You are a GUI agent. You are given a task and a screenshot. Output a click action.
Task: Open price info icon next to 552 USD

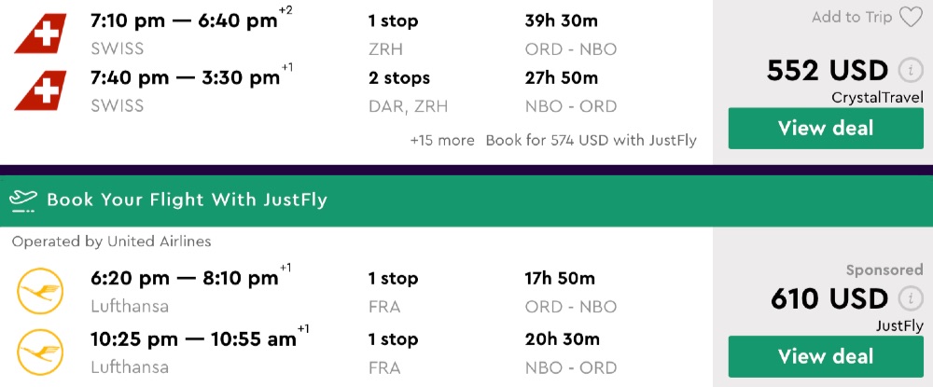910,70
